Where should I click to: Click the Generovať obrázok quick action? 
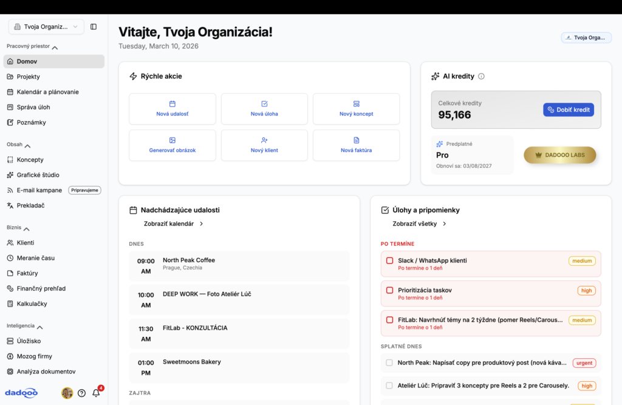173,145
